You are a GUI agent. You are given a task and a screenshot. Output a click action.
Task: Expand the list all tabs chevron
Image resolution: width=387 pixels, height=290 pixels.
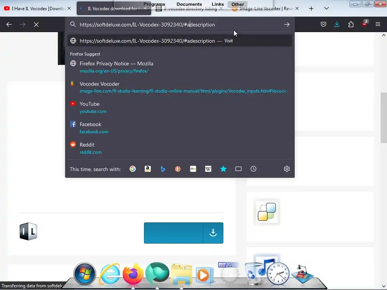(326, 8)
